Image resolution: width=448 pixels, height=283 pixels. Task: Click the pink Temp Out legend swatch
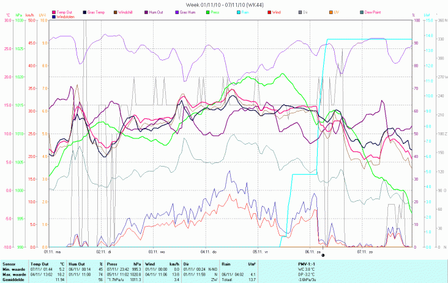click(54, 12)
